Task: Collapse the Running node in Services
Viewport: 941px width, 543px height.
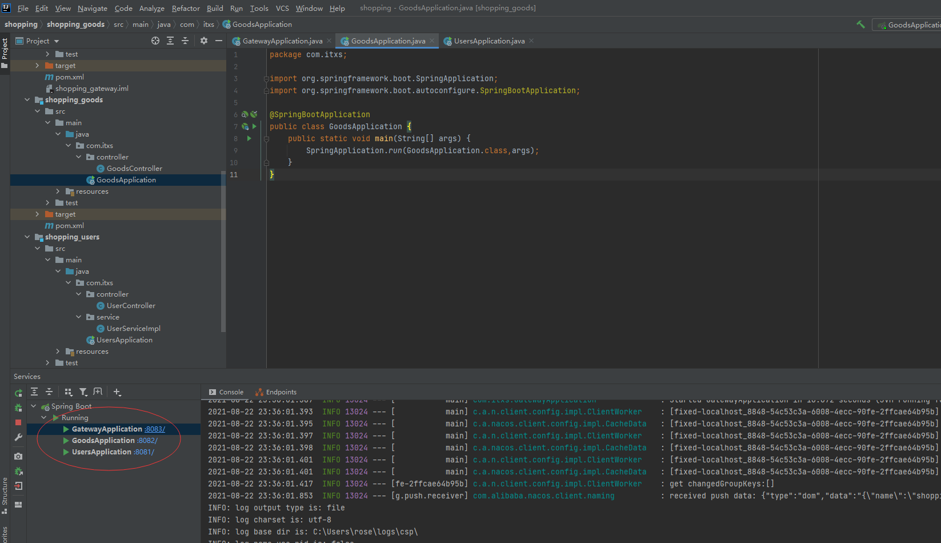Action: (x=43, y=417)
